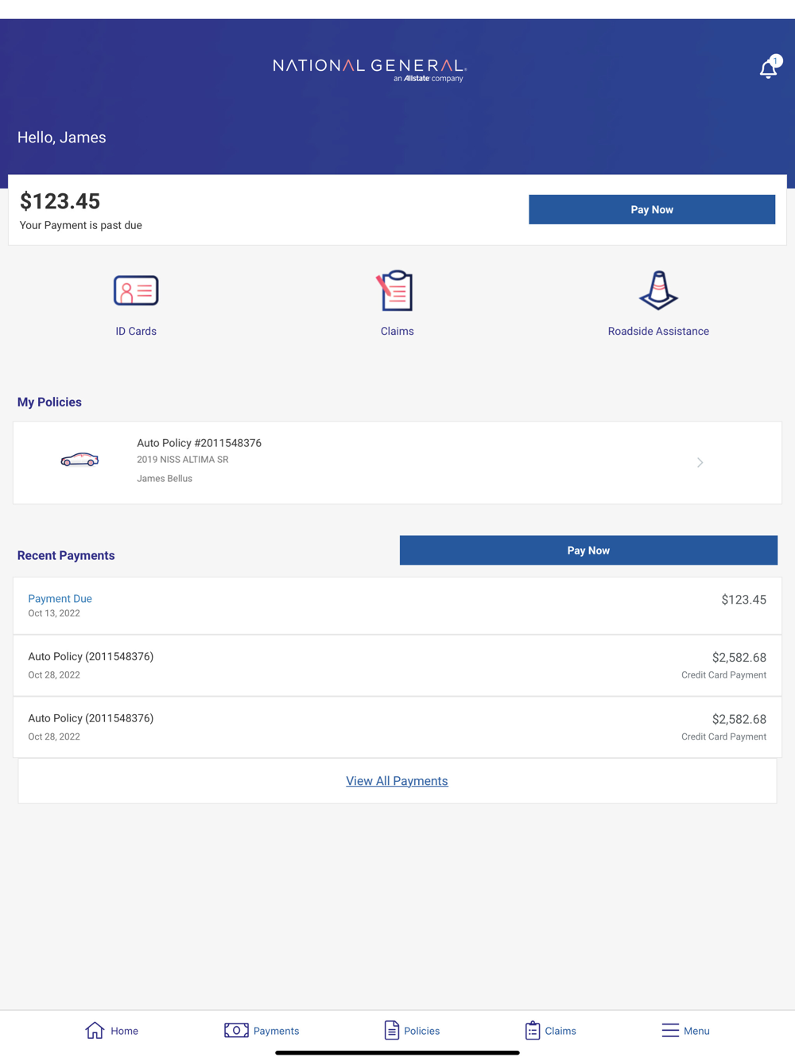The width and height of the screenshot is (795, 1061).
Task: Open the ID Cards label
Action: [136, 331]
